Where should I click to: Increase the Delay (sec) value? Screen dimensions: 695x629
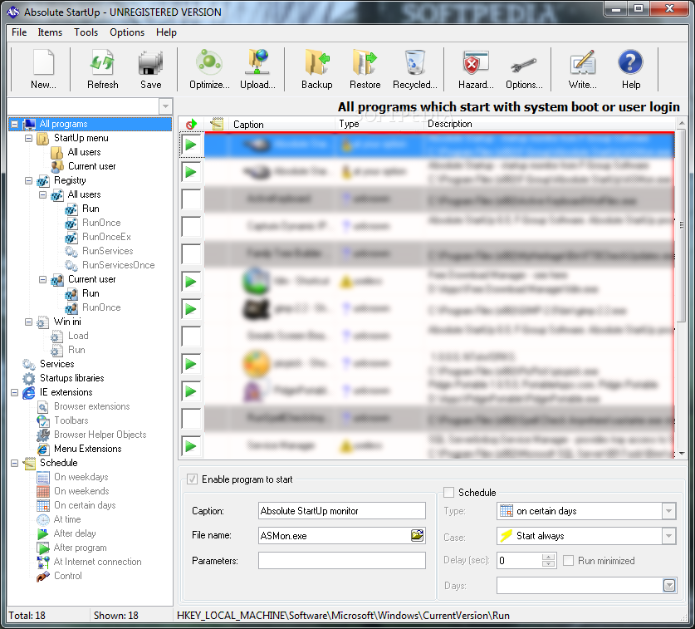pos(549,558)
